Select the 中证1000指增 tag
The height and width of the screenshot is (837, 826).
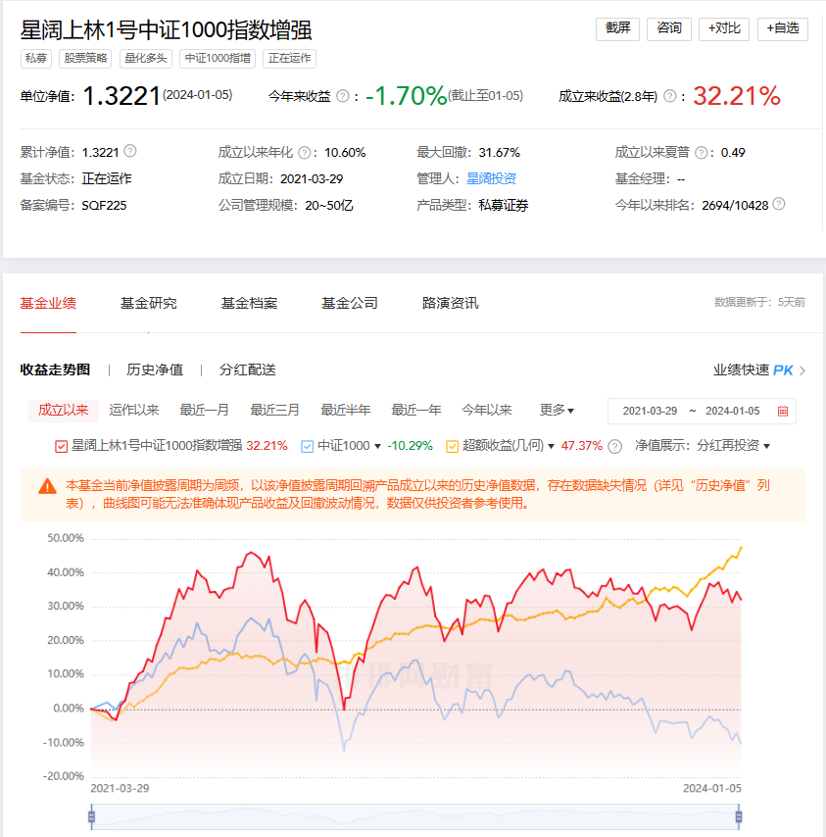218,58
